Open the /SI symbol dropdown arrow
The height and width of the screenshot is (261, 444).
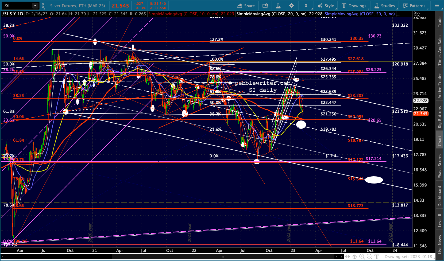pos(35,6)
